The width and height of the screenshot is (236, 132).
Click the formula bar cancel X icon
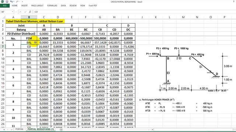(x=20, y=12)
